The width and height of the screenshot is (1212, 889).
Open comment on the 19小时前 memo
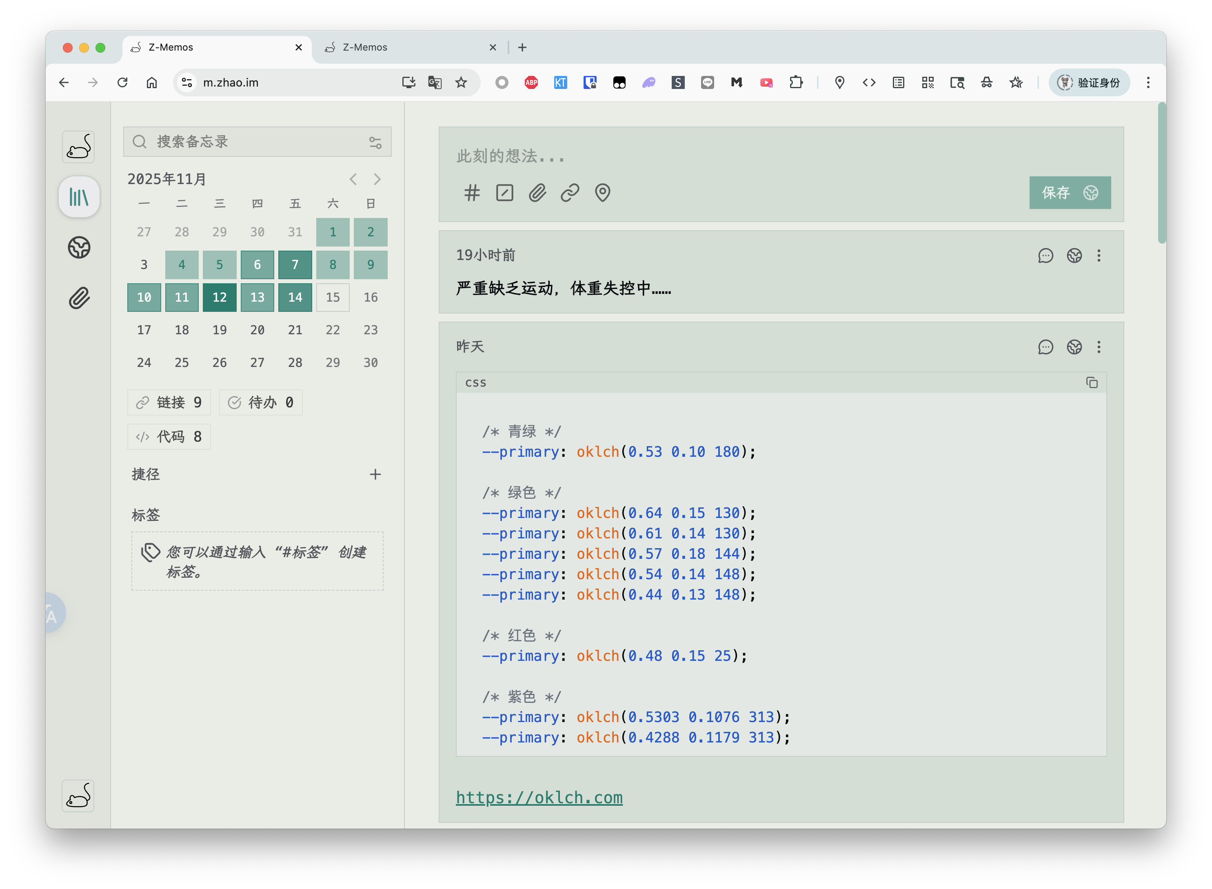[x=1045, y=256]
